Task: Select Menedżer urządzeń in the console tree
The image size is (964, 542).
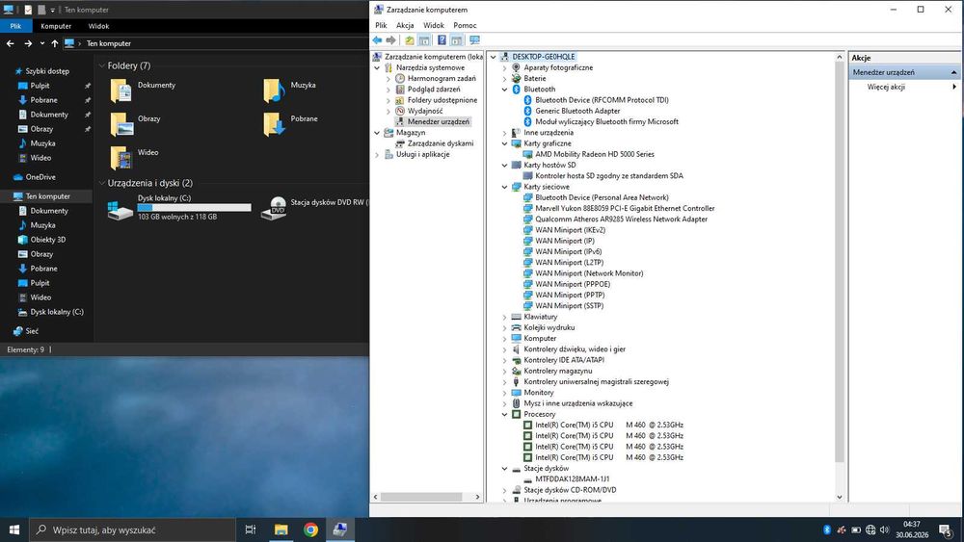Action: (x=439, y=122)
